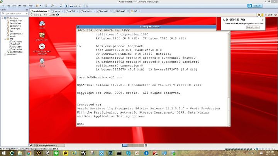The image size is (278, 156).
Task: Open the Tabs menu
Action: click(x=25, y=6)
